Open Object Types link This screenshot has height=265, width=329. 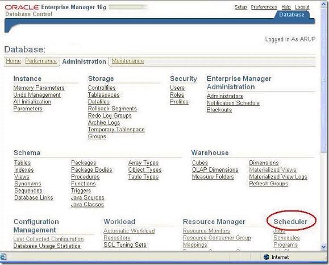click(145, 169)
